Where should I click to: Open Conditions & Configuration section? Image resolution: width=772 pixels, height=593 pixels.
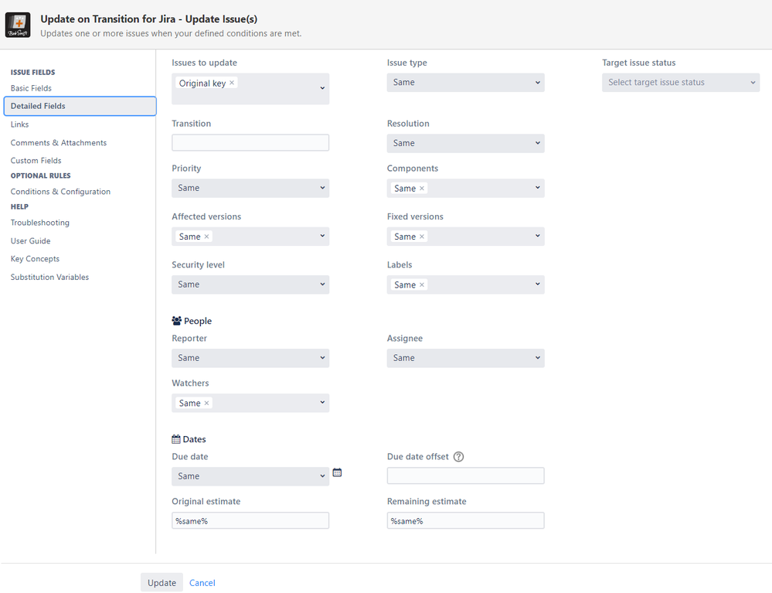coord(60,192)
